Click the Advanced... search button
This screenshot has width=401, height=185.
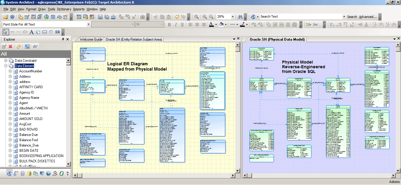click(368, 17)
